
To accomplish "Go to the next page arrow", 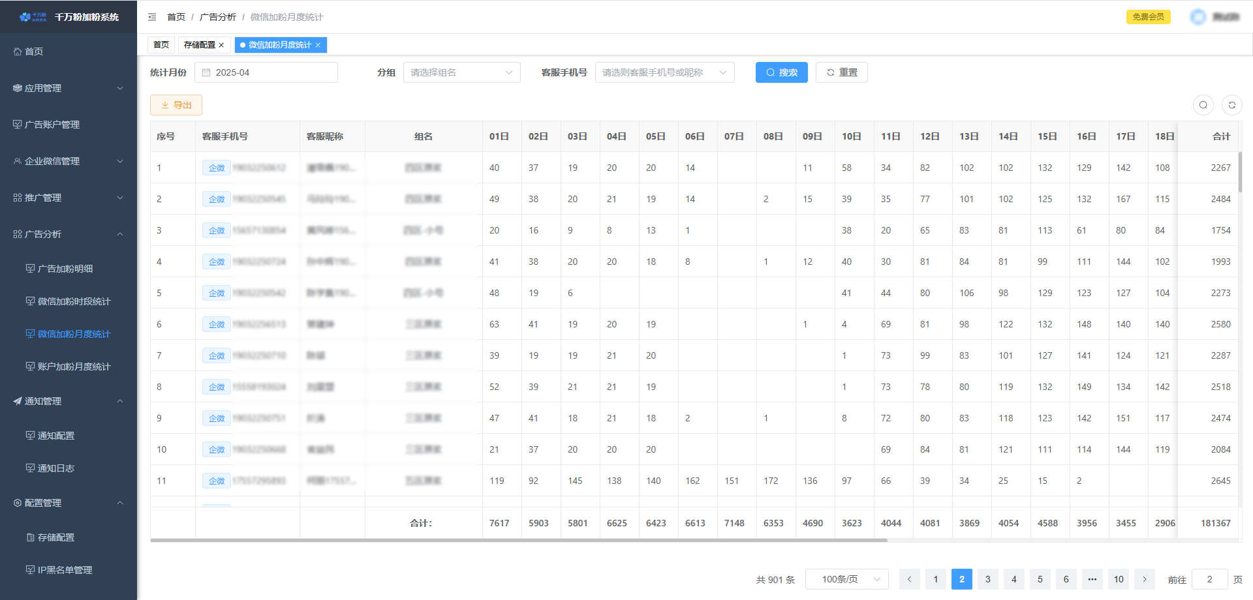I will click(x=1145, y=579).
